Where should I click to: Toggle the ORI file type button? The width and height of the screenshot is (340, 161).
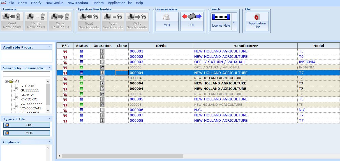(x=27, y=125)
